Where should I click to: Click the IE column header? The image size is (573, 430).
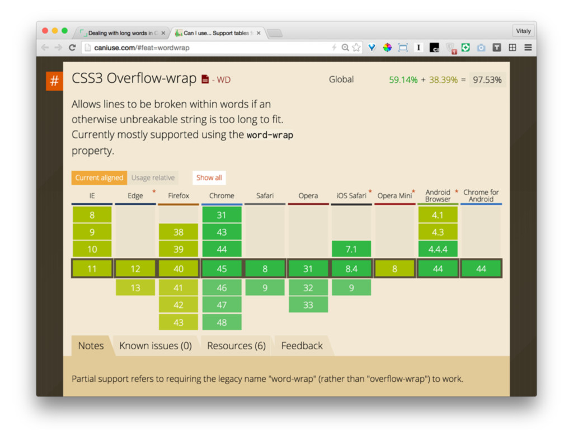(92, 195)
